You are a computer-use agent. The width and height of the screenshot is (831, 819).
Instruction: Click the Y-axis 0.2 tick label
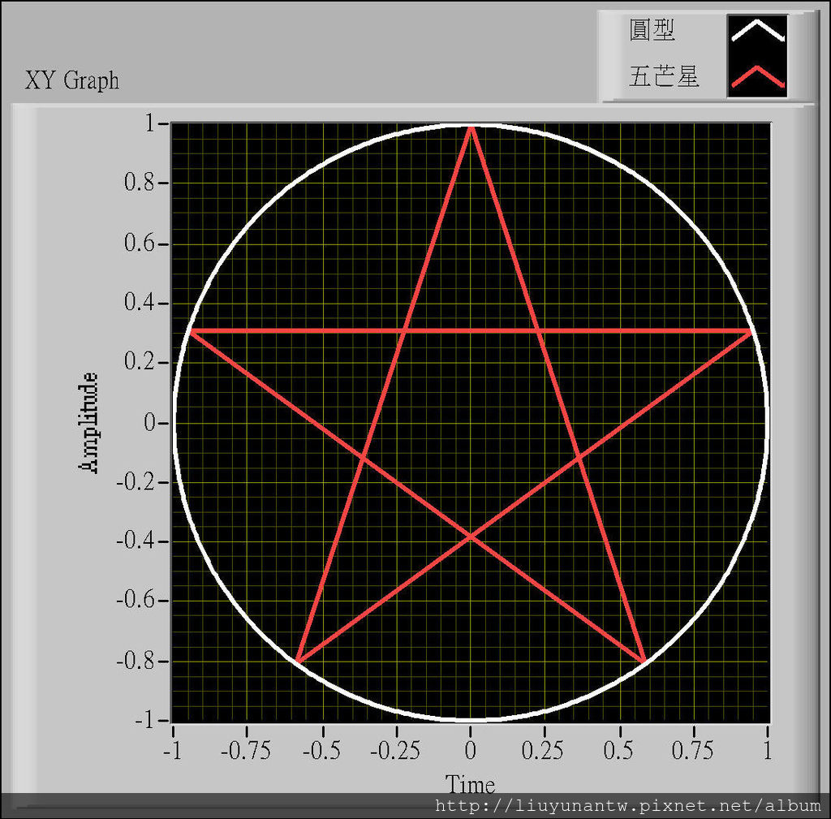(x=140, y=363)
